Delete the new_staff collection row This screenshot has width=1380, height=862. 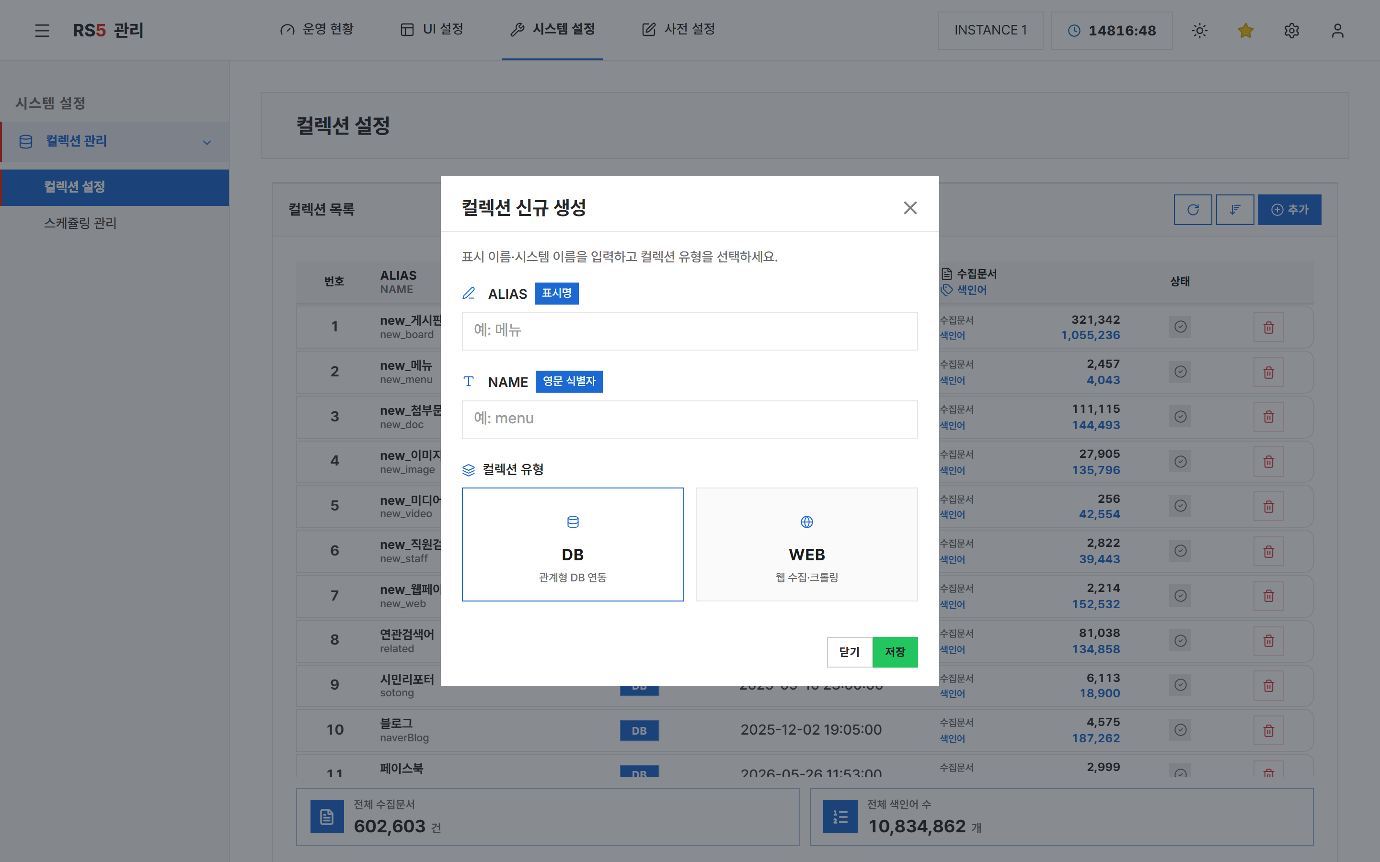click(1268, 551)
